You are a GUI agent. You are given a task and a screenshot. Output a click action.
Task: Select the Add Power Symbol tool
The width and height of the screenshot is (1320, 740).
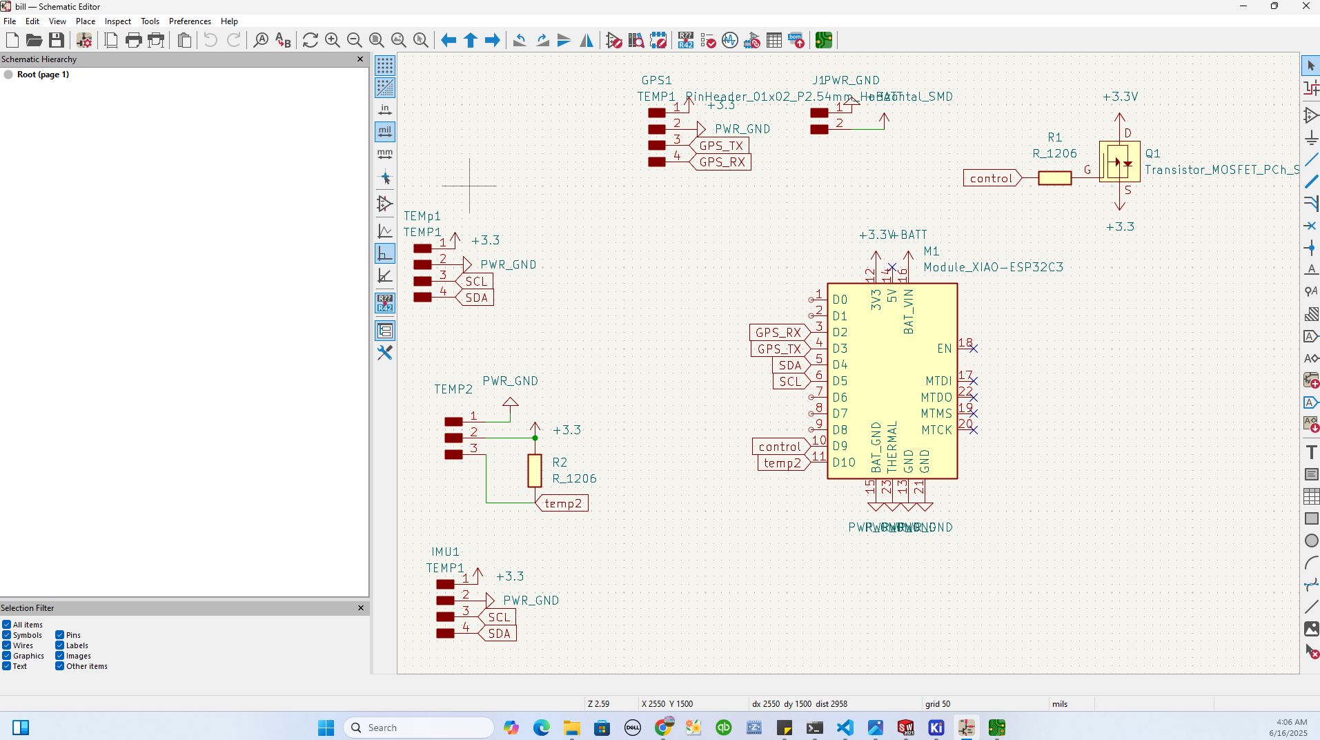tap(1311, 137)
